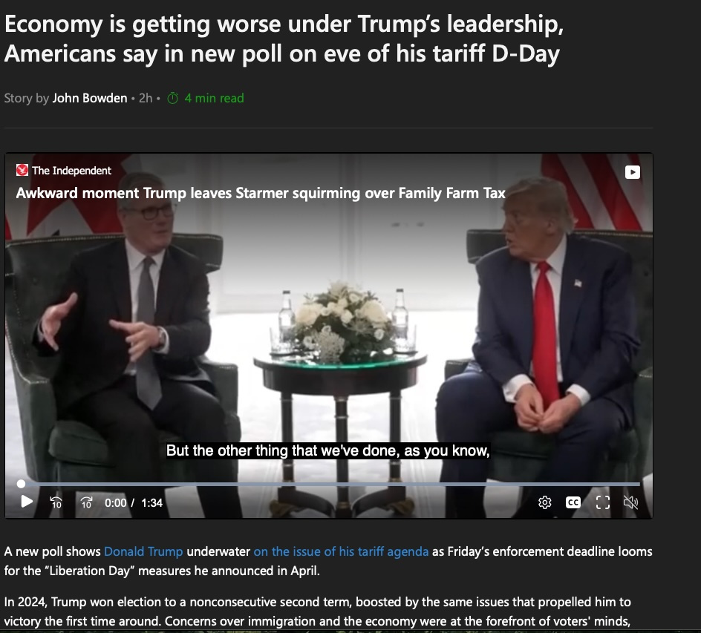701x633 pixels.
Task: Click the video playhead at start
Action: click(x=21, y=484)
